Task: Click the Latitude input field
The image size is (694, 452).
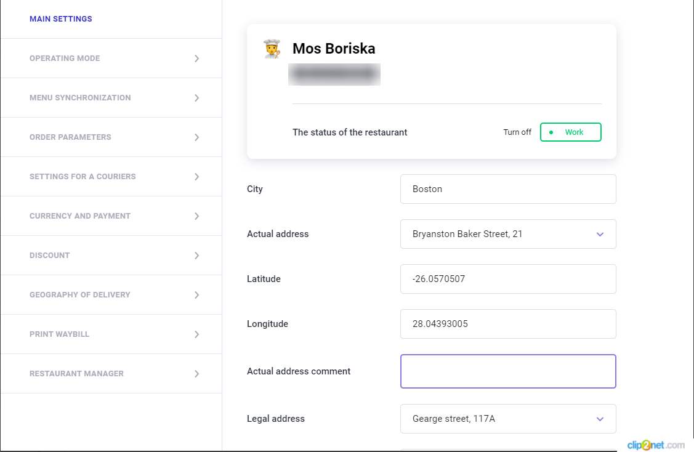Action: pos(508,279)
